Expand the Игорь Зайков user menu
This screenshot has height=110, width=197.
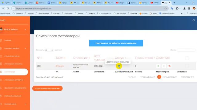click(x=14, y=29)
